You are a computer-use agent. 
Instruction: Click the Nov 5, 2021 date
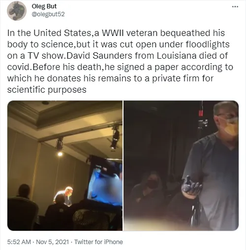pos(52,242)
